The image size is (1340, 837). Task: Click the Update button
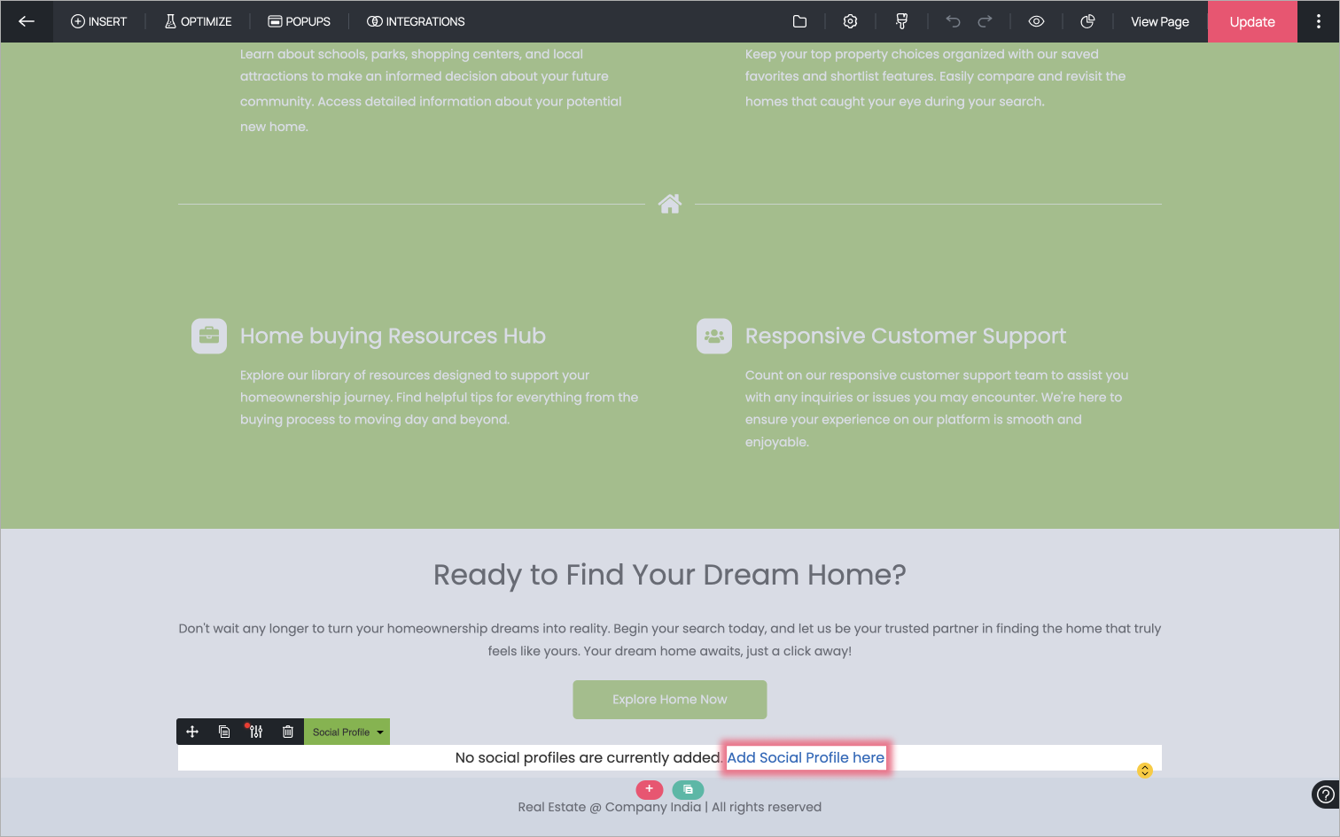point(1252,21)
